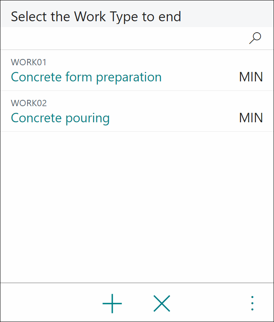This screenshot has height=322, width=274.
Task: Click the word 'preparation' in WORK01 entry
Action: pos(129,78)
